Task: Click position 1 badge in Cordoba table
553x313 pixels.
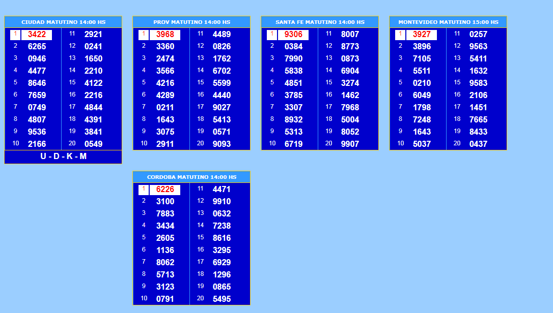Action: [144, 190]
